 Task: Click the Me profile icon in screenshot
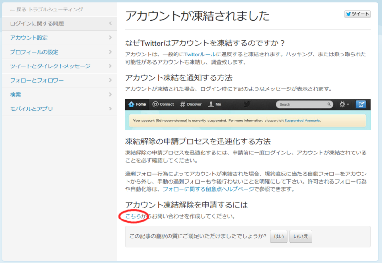tap(211, 104)
